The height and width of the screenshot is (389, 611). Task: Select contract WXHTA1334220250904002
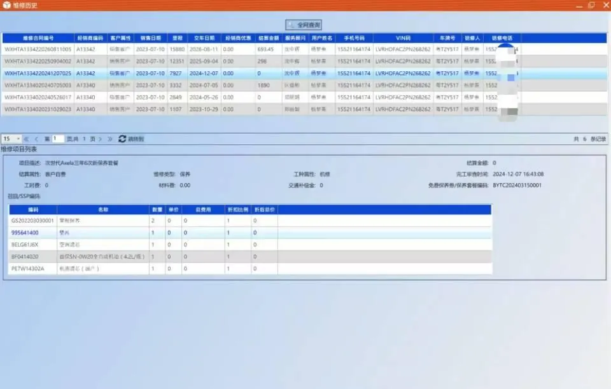(38, 62)
